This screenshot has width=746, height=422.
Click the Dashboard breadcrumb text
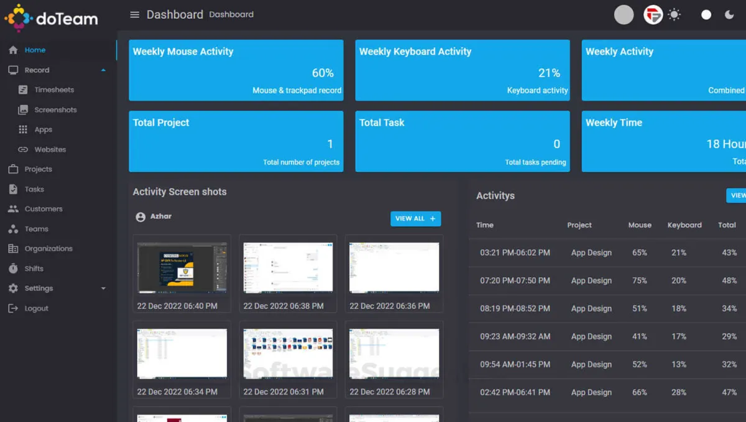[231, 14]
